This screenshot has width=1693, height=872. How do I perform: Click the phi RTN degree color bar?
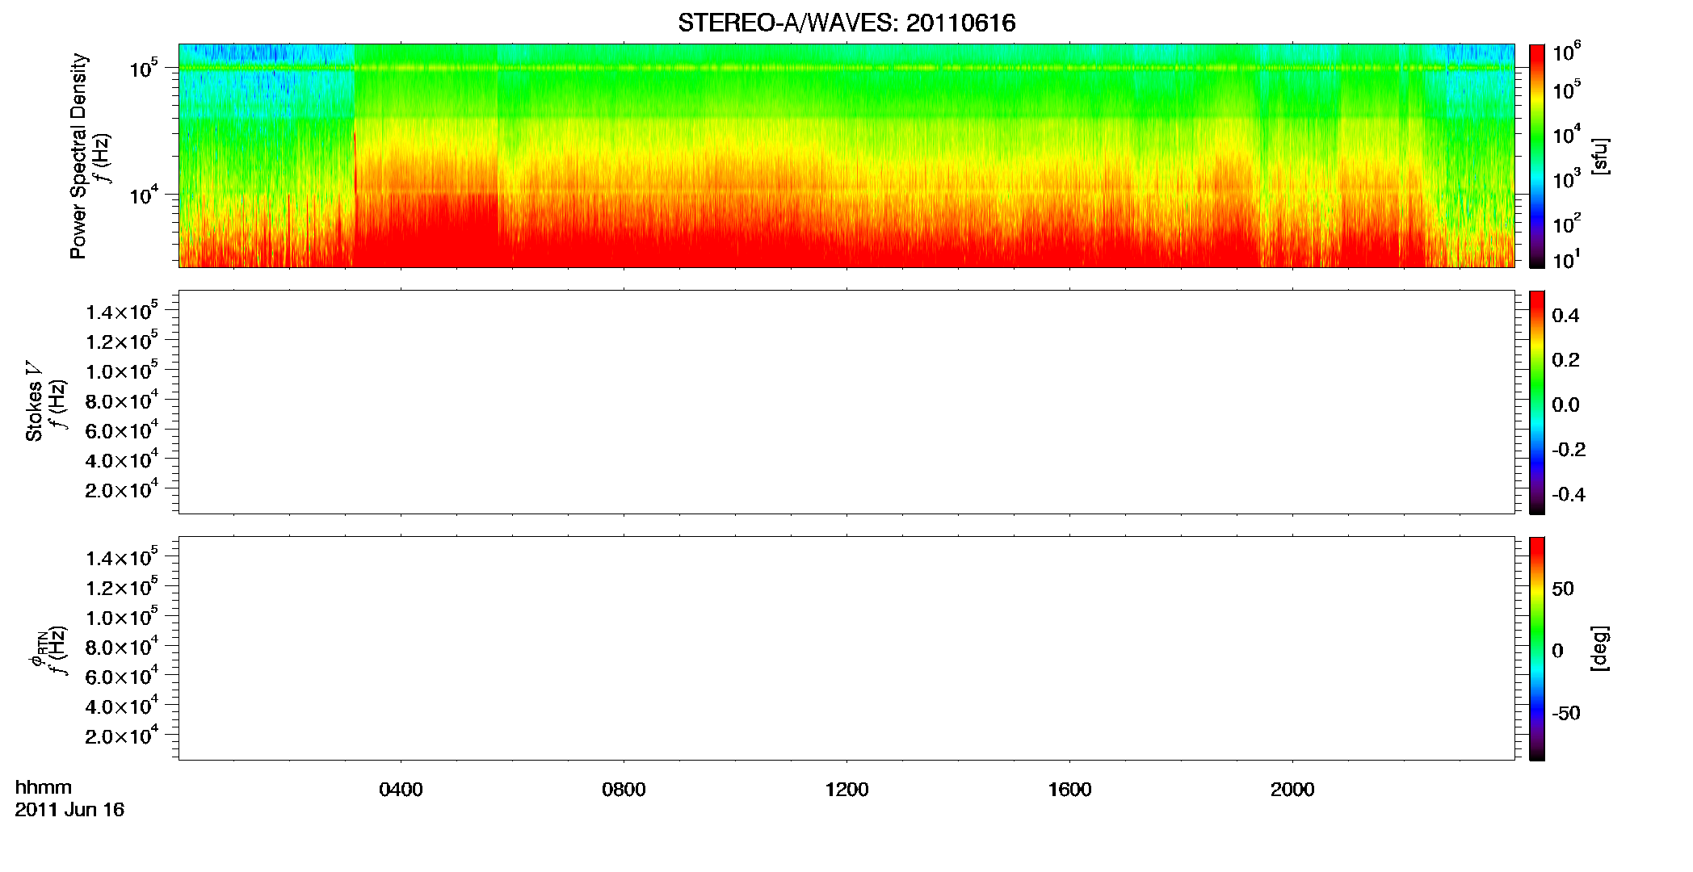point(1536,648)
